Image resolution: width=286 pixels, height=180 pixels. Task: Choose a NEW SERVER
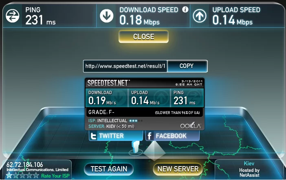tap(178, 169)
